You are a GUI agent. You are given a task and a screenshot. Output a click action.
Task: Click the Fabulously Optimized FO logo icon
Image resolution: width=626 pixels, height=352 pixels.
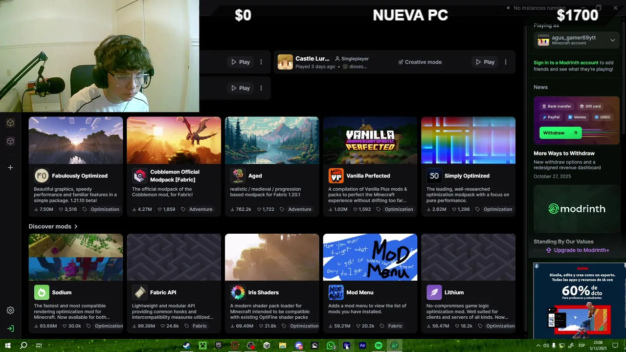(x=42, y=176)
